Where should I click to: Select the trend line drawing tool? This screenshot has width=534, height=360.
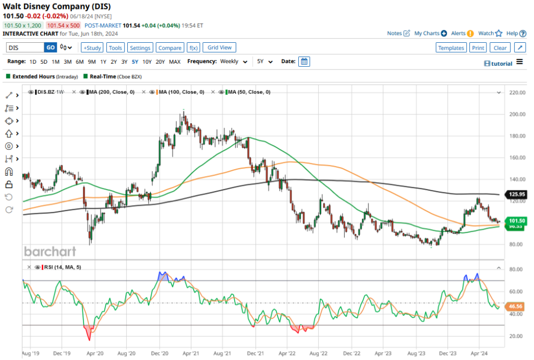(x=9, y=95)
